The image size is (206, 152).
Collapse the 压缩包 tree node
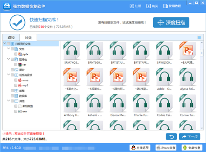click(9, 59)
